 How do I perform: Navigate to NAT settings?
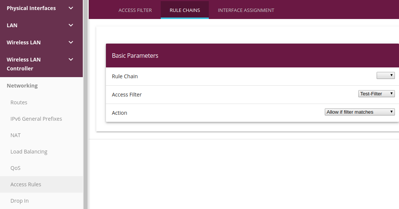(x=16, y=135)
